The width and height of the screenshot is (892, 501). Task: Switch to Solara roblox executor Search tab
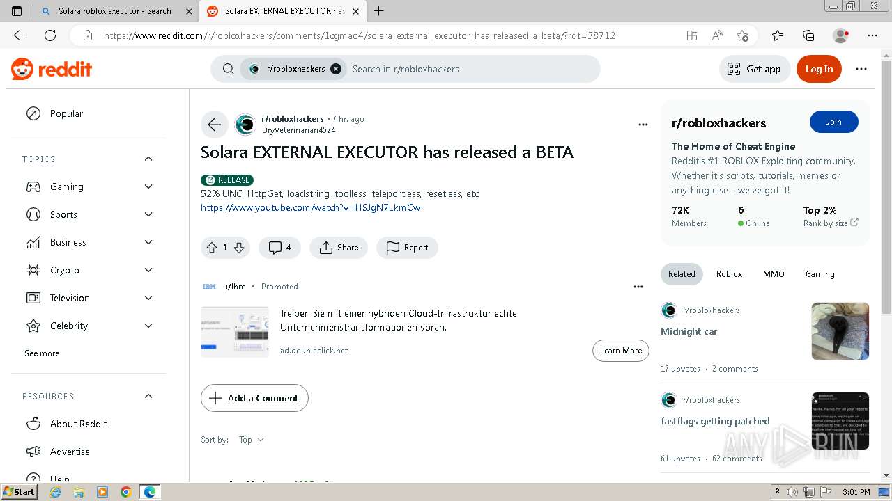[x=115, y=11]
